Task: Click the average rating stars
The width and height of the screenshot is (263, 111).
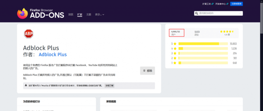Action: [x=227, y=32]
